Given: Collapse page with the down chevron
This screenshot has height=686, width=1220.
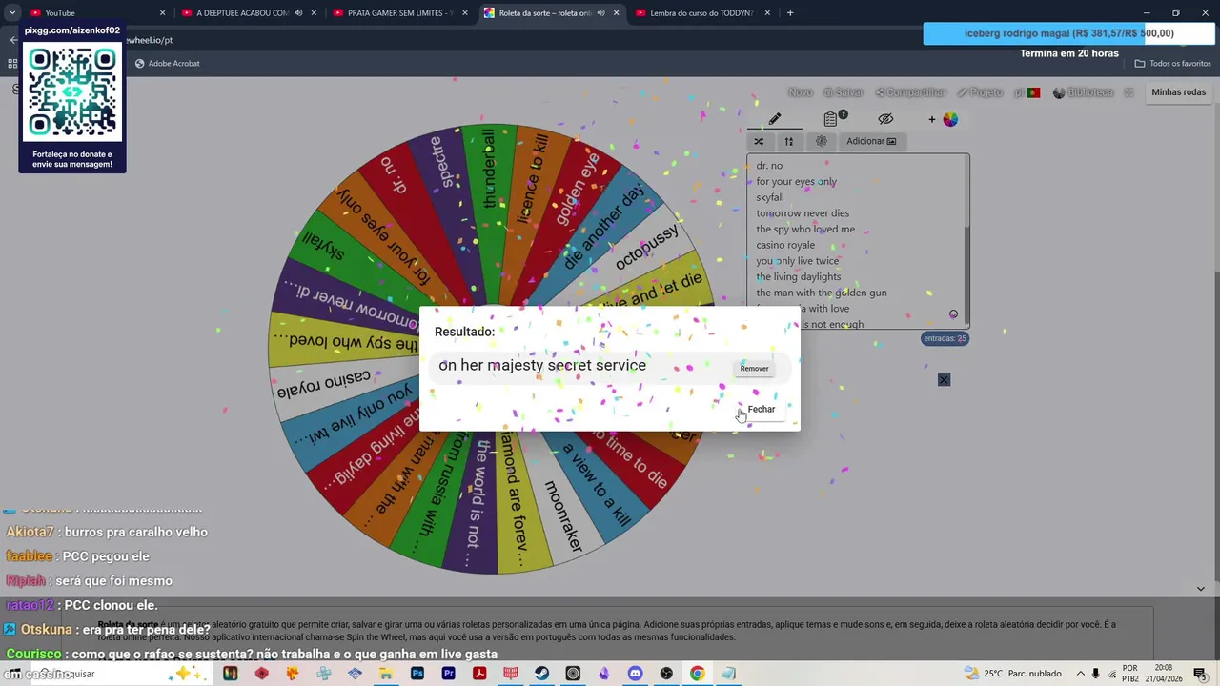Looking at the screenshot, I should point(1200,588).
